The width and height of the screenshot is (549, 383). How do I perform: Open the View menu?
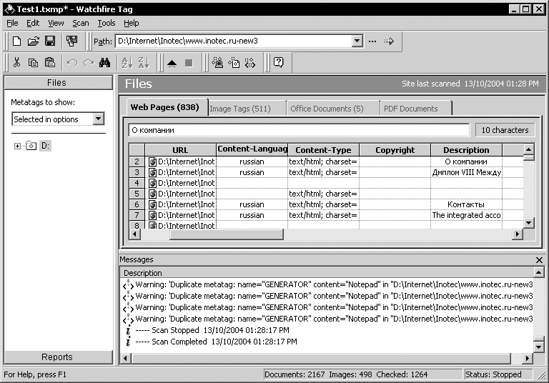[x=56, y=23]
